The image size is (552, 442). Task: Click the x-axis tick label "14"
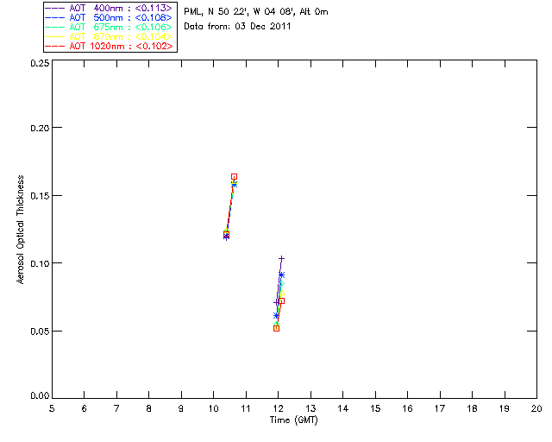(x=343, y=408)
